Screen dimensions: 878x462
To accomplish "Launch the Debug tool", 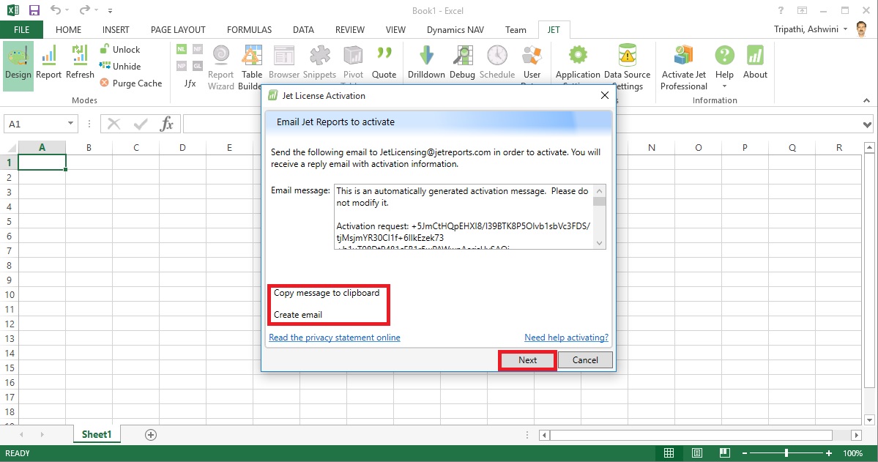I will point(462,58).
